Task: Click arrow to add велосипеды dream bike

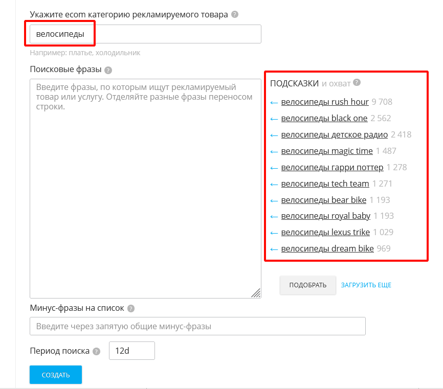Action: 274,249
